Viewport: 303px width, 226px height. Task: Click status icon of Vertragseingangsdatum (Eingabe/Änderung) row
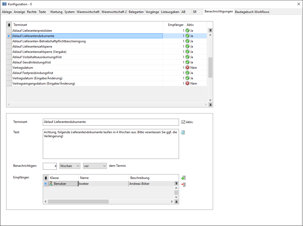[187, 84]
